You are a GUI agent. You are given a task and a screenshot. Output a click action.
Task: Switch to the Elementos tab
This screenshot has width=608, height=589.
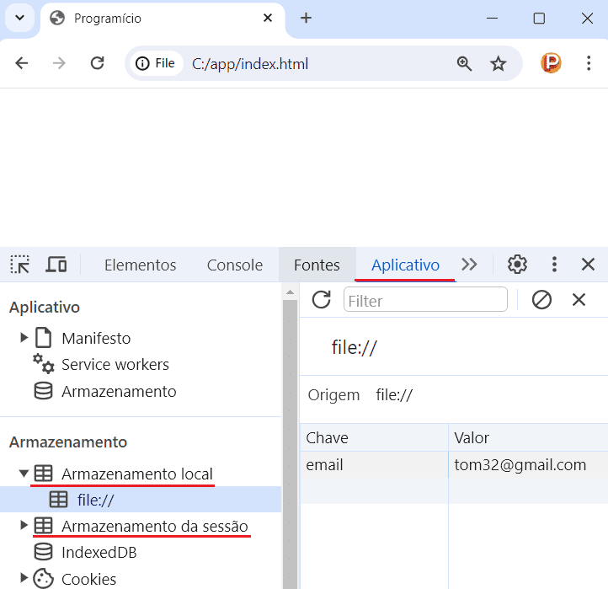140,265
